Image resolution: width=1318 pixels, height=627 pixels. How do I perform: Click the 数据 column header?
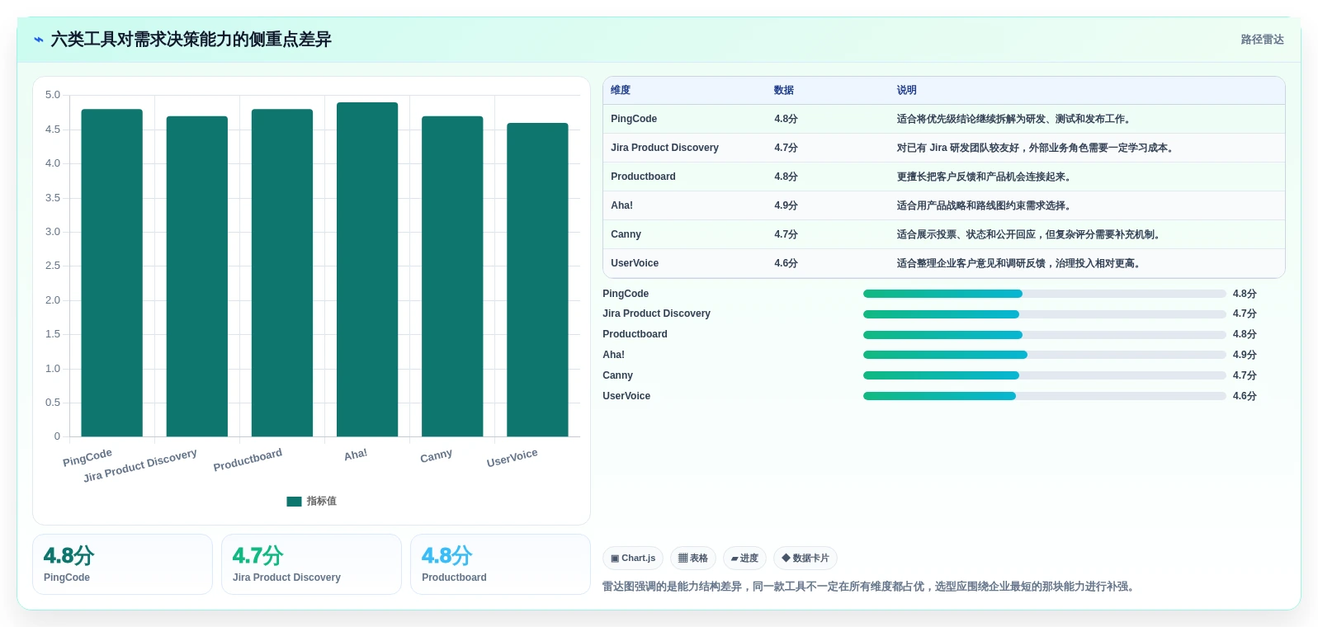point(783,90)
